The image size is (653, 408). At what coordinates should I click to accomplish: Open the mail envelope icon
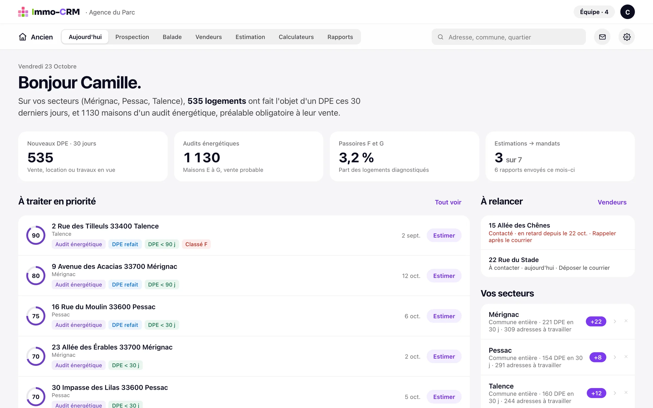tap(602, 37)
